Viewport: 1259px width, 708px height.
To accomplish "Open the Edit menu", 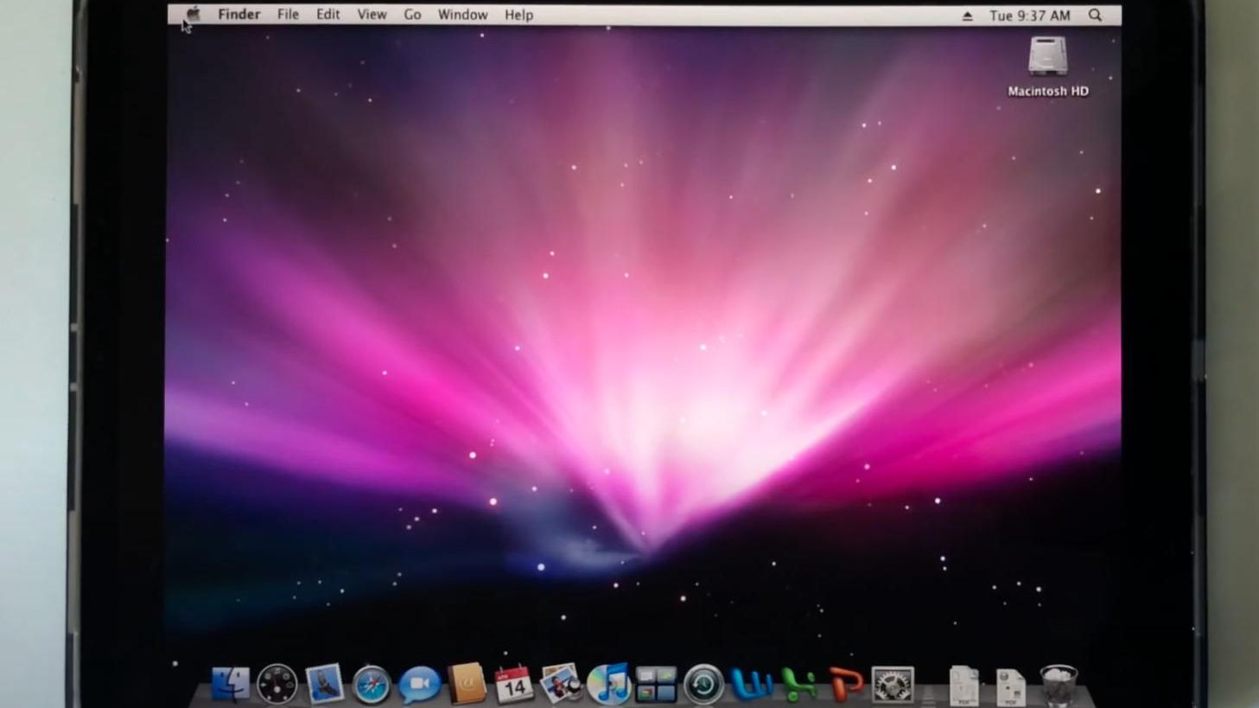I will point(328,15).
